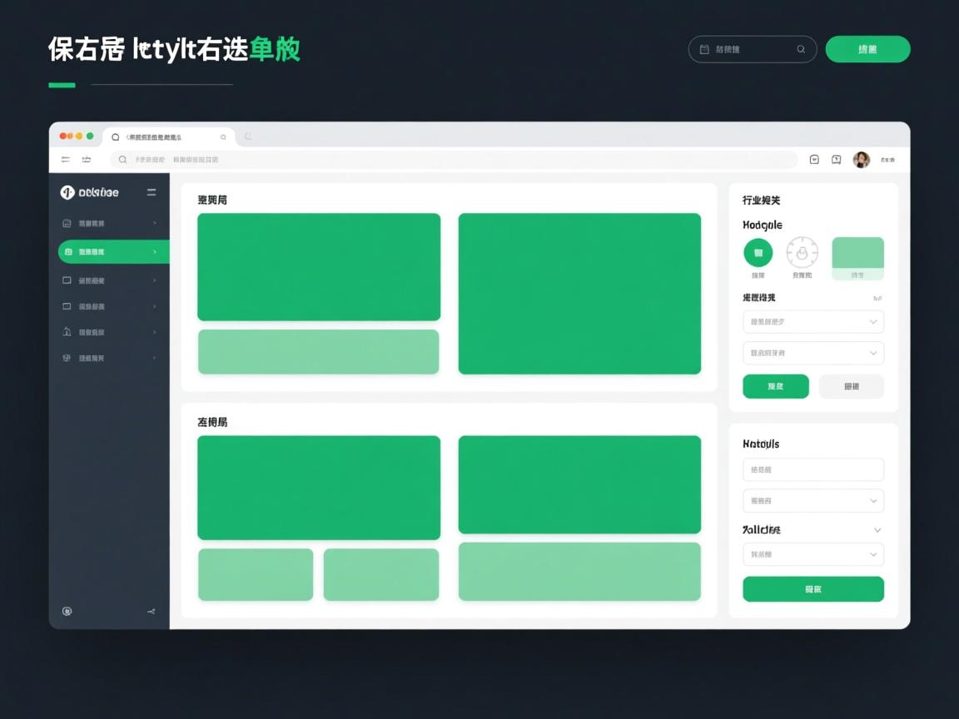The height and width of the screenshot is (719, 959).
Task: Open the dropdown directly under the Hatouils text field
Action: pyautogui.click(x=812, y=501)
